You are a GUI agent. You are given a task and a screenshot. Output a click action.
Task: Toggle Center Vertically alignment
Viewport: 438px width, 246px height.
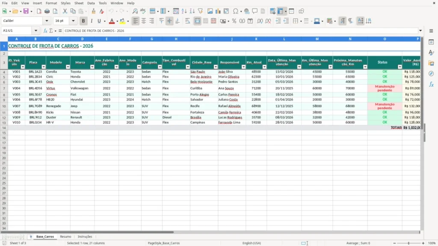pyautogui.click(x=169, y=21)
